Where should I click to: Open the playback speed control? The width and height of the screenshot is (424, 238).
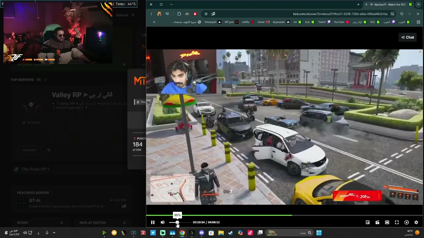click(x=406, y=222)
